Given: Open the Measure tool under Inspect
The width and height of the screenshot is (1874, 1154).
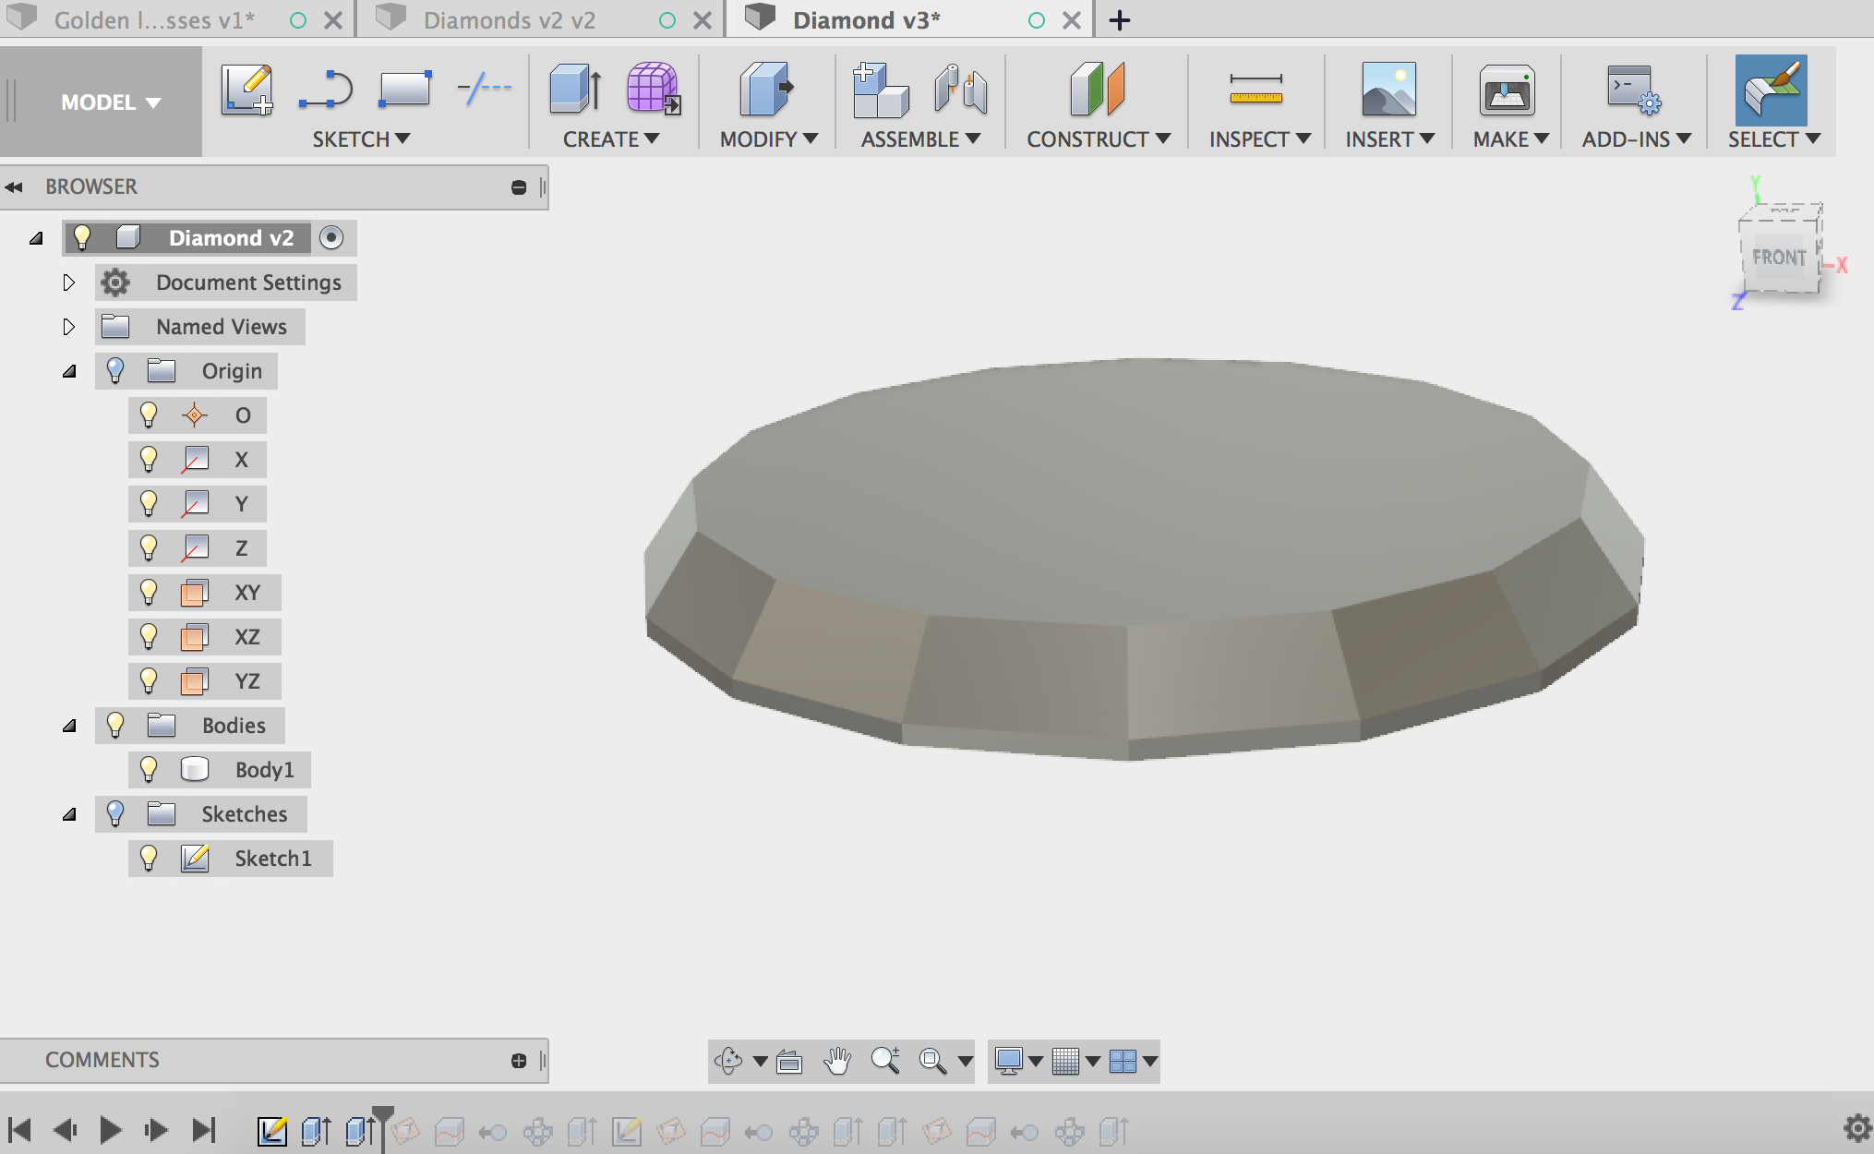Looking at the screenshot, I should (1257, 92).
